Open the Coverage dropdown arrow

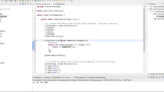pos(13,1)
